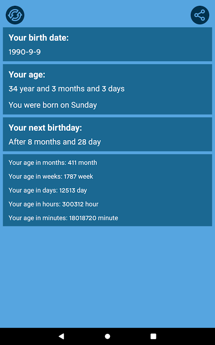
Task: Tap the Android back button
Action: point(61,336)
